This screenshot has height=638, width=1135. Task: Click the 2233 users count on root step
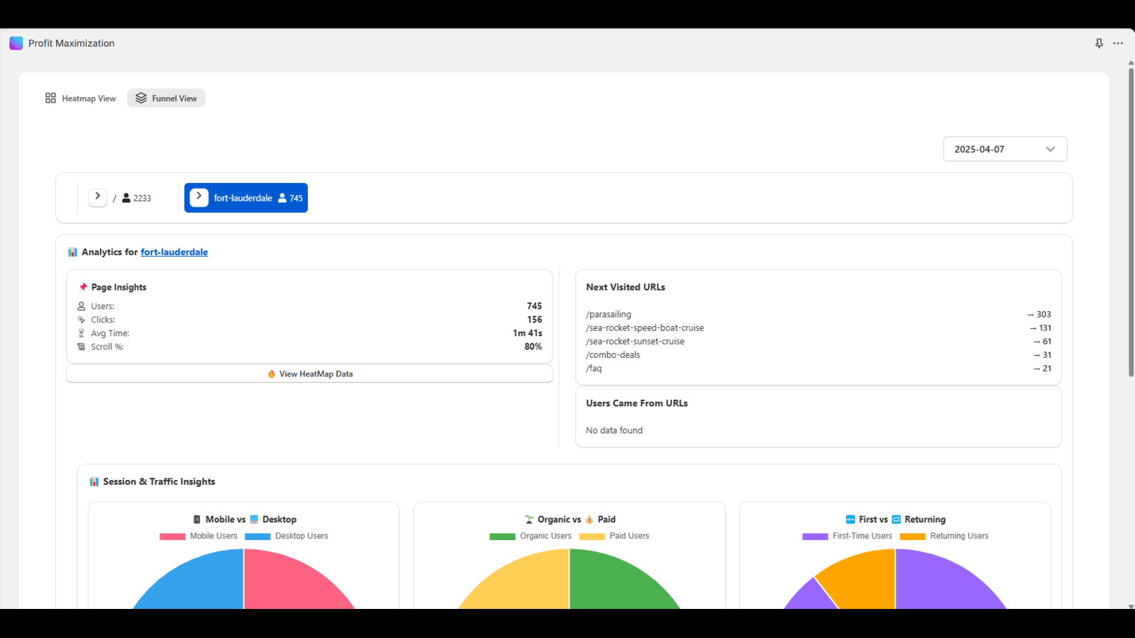click(x=142, y=198)
